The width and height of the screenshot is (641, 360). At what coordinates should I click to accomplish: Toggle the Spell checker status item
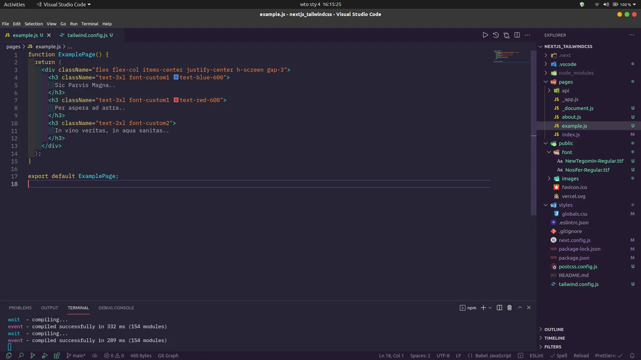tap(559, 356)
